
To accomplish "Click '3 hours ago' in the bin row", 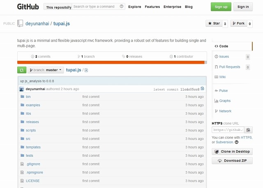I will pos(194,97).
